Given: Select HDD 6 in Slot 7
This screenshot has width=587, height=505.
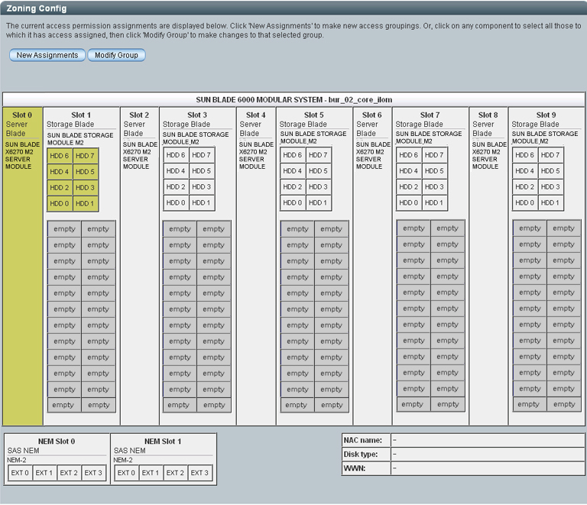Looking at the screenshot, I should [x=408, y=155].
